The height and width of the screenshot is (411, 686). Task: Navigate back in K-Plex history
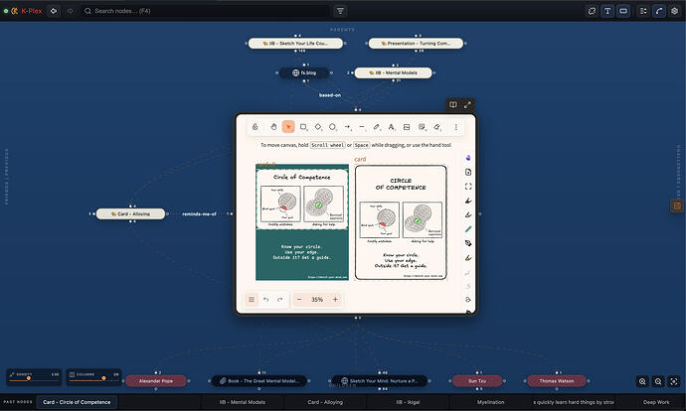click(54, 11)
